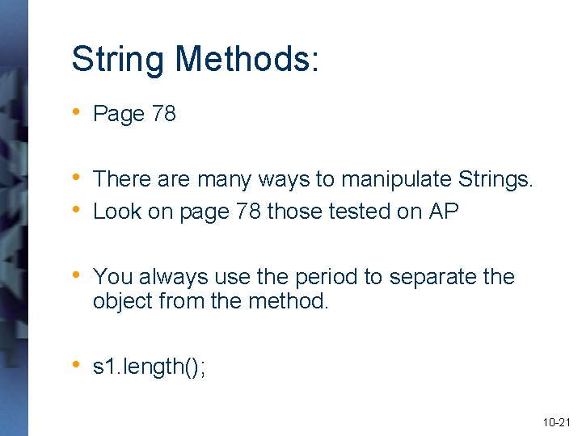Select the "Look on page 78" line
Screen dimensions: 582x436
[x=276, y=212]
